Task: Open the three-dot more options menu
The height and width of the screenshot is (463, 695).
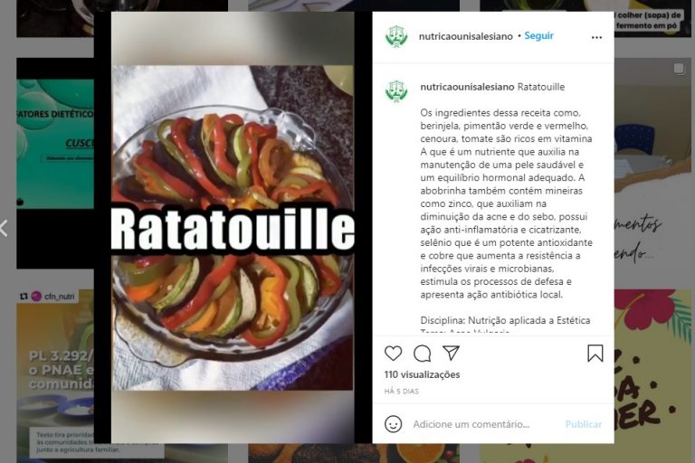Action: tap(596, 37)
